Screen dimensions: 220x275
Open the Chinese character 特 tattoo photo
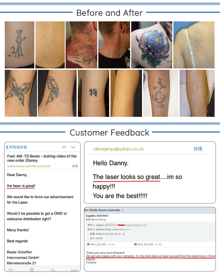(93, 93)
